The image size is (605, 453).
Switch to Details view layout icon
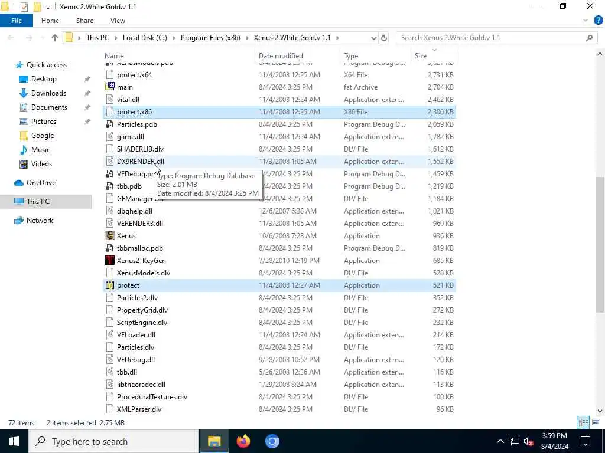tap(583, 422)
